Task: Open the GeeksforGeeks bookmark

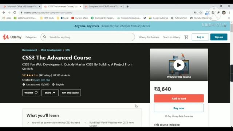Action: pyautogui.click(x=129, y=18)
